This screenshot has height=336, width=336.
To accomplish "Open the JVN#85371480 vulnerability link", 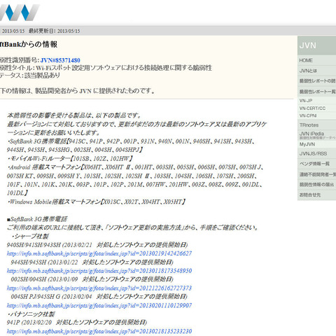I will [60, 60].
